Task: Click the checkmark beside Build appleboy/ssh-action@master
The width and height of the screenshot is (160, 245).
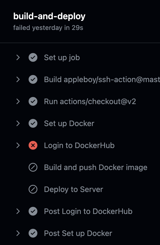Action: tap(33, 79)
